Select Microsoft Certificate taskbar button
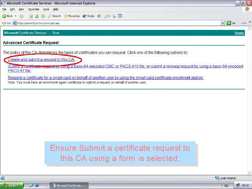This screenshot has width=252, height=189. coord(69,185)
